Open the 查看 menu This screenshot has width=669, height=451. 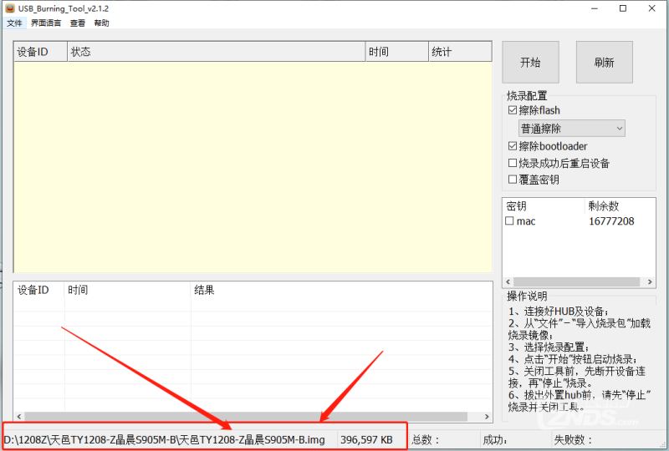click(78, 23)
